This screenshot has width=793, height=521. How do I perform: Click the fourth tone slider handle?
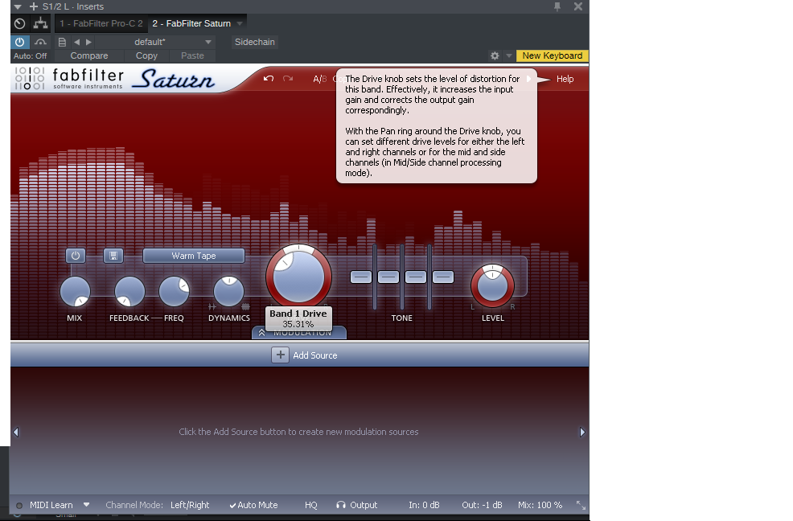(443, 277)
